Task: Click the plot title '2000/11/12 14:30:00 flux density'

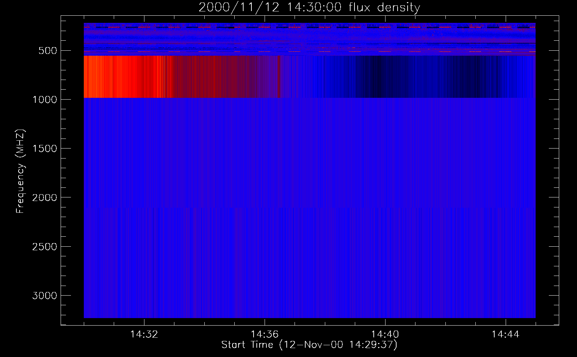Action: click(x=309, y=7)
